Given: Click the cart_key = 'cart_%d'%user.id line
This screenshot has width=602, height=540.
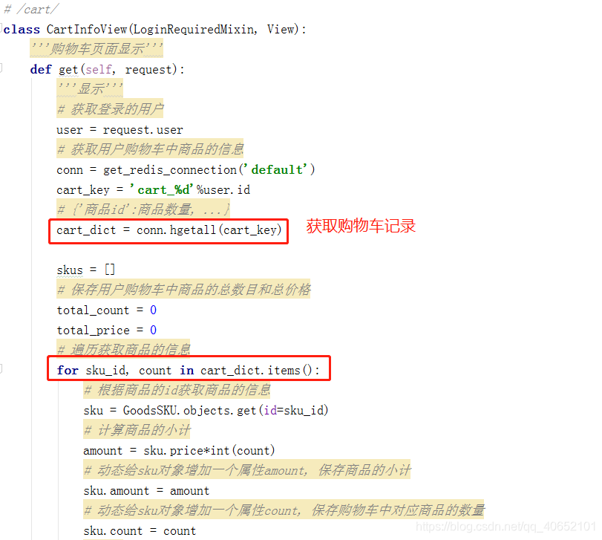Looking at the screenshot, I should pyautogui.click(x=154, y=189).
